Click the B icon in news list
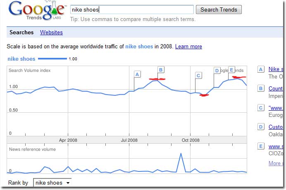Image resolution: width=286 pixels, height=190 pixels. click(261, 88)
